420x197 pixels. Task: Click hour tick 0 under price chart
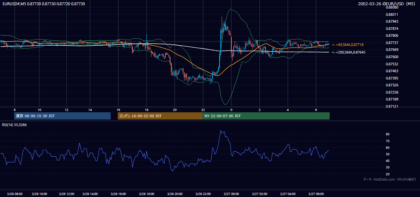tap(231, 110)
